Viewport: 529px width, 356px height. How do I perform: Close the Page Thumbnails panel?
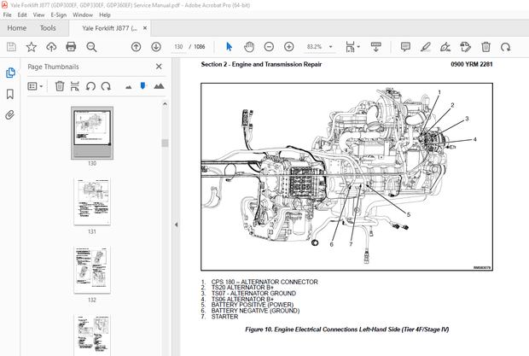159,67
